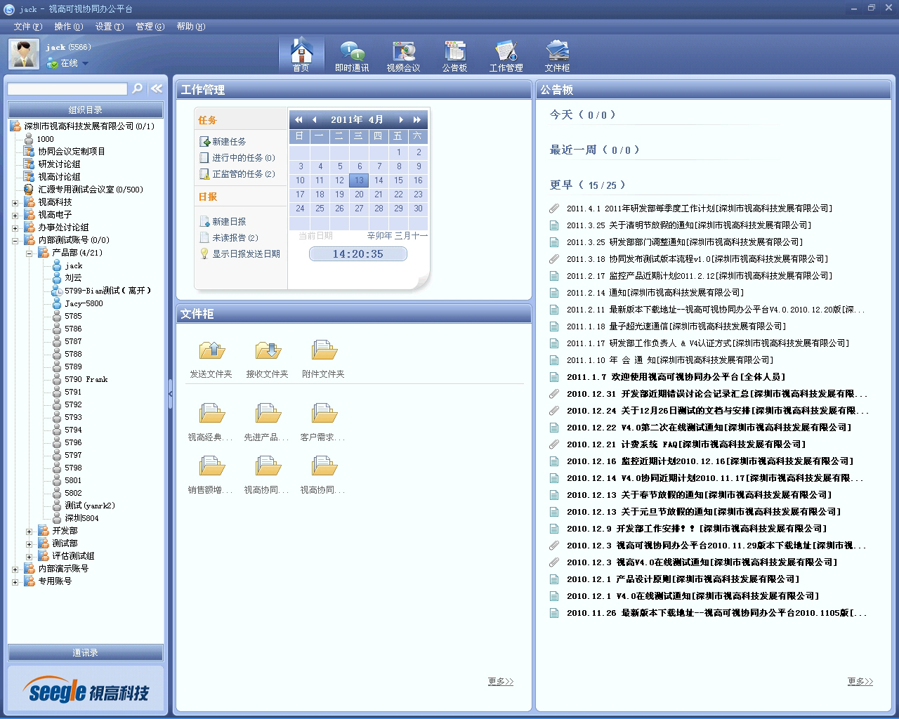Expand the 评估测试组 node
899x719 pixels.
[x=29, y=557]
